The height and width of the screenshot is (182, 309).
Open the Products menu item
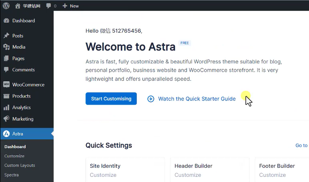21,96
